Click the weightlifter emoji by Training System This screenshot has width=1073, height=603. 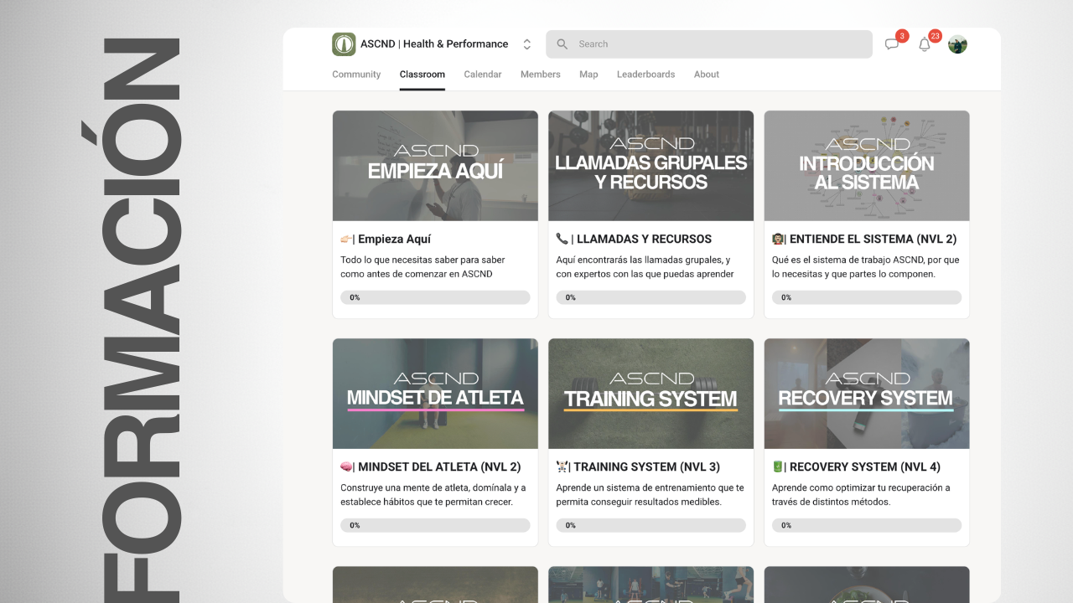[x=562, y=466]
